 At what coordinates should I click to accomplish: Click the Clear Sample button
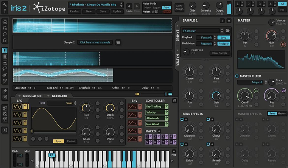point(220,53)
